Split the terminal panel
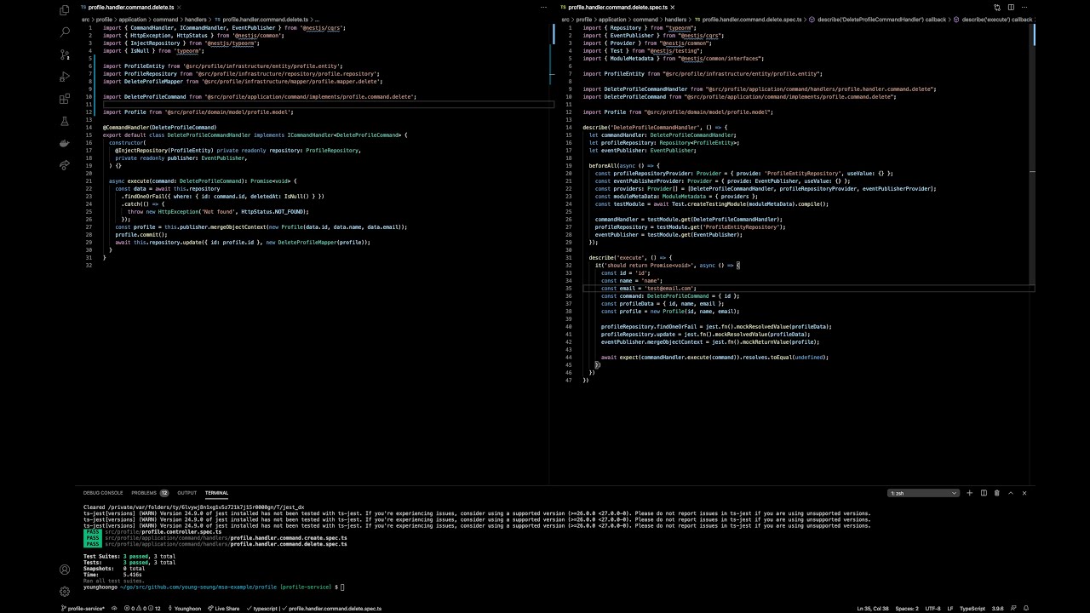This screenshot has height=613, width=1090. [x=984, y=493]
